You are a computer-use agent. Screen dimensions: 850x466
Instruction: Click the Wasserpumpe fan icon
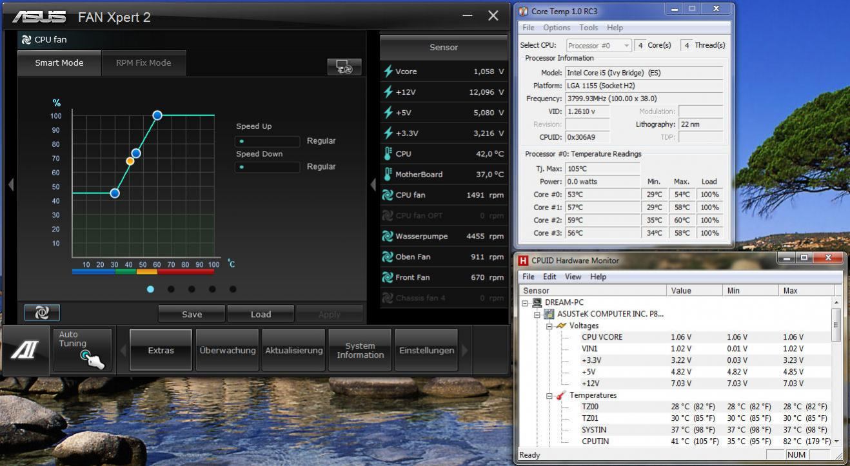(388, 236)
